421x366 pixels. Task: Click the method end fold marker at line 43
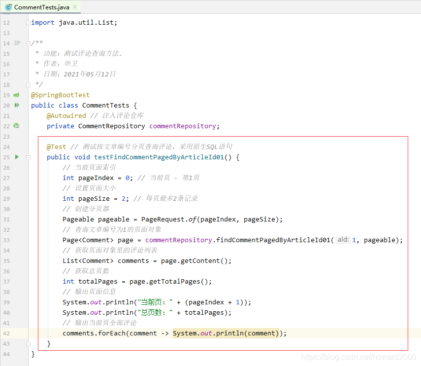click(28, 344)
